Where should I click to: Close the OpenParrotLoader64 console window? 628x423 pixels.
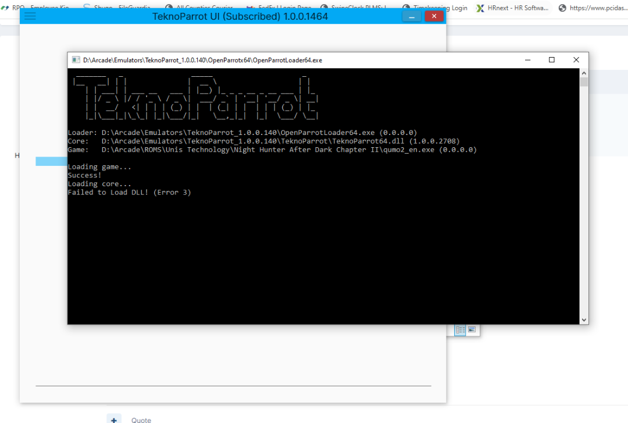pos(576,60)
